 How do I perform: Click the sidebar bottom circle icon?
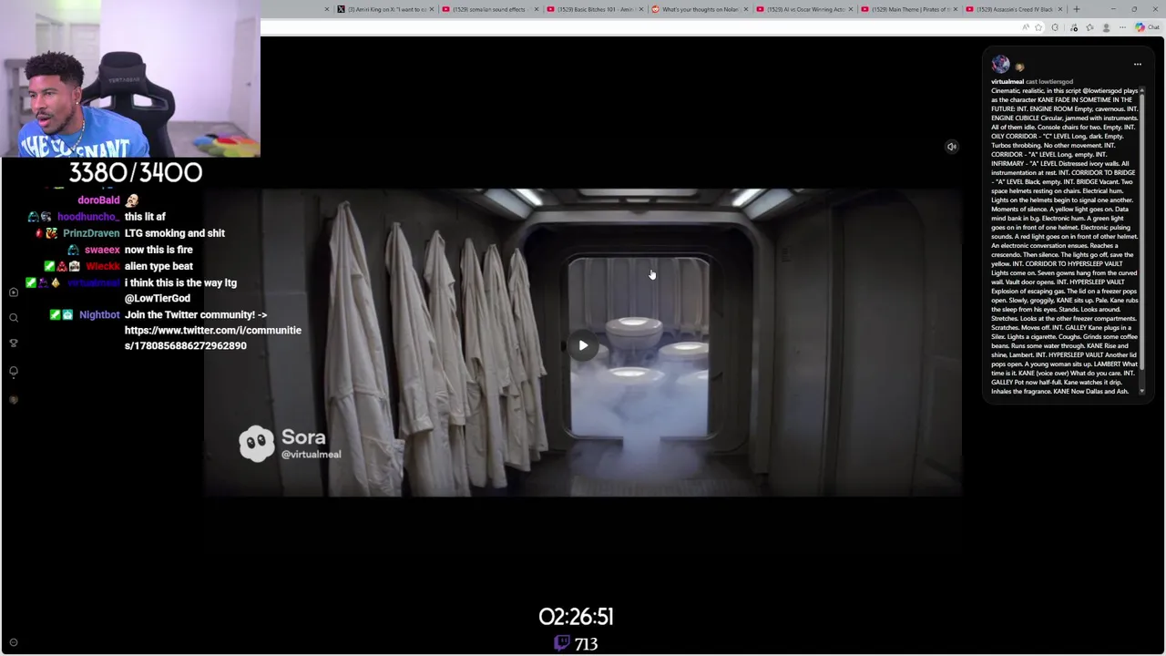pyautogui.click(x=13, y=642)
